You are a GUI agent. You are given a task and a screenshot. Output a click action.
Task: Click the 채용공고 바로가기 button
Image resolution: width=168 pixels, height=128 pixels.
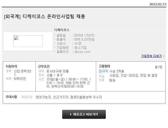(x=84, y=114)
